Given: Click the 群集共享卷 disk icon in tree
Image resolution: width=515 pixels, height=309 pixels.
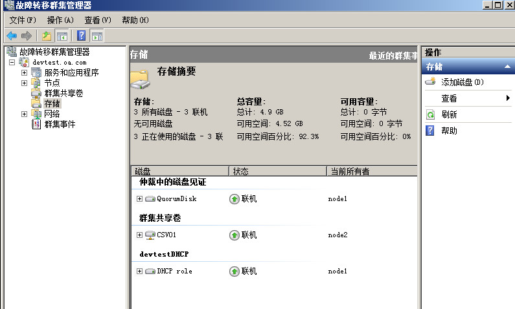Looking at the screenshot, I should [36, 93].
